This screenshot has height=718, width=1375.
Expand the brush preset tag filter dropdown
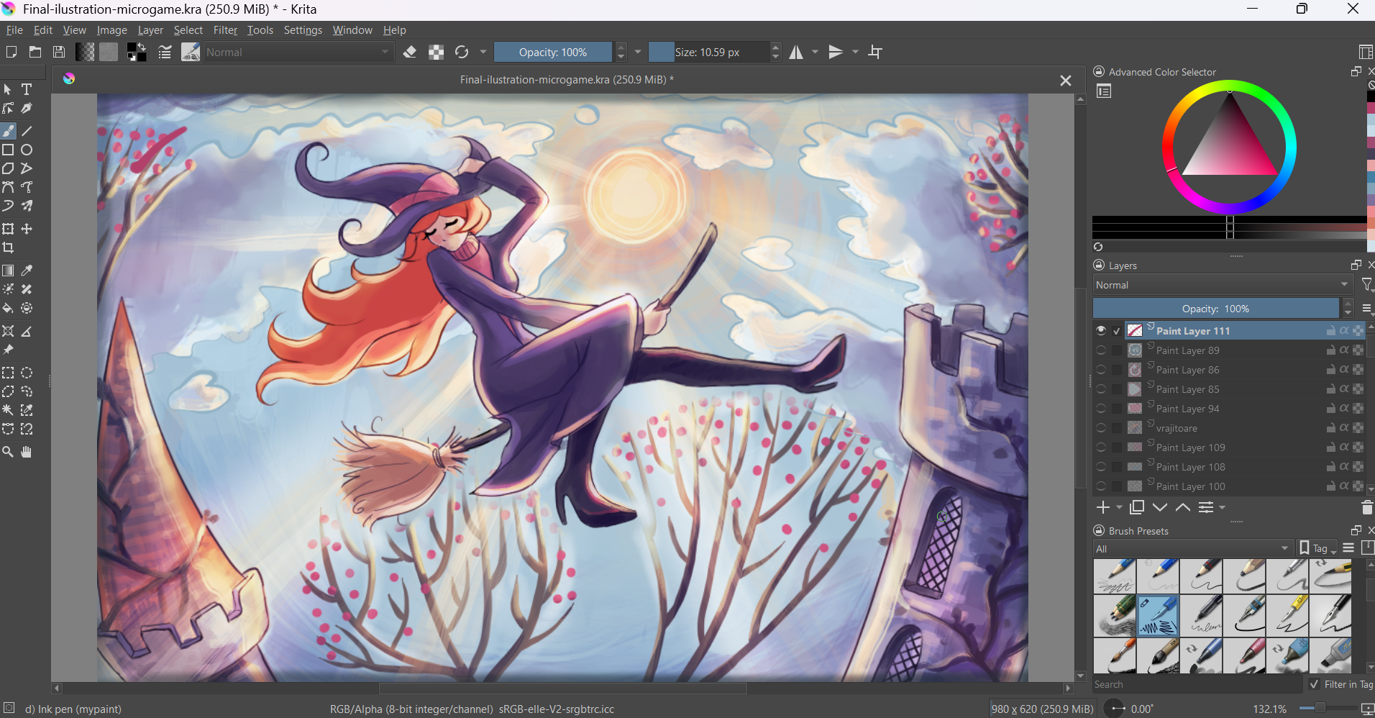1192,548
